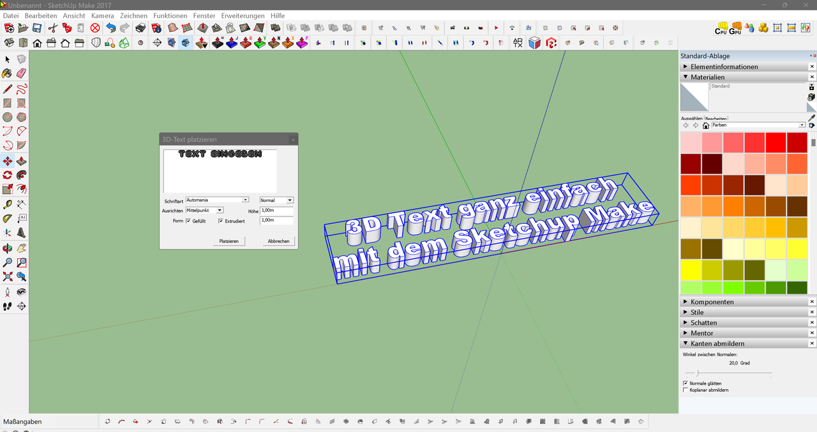Open the Erweiterungen menu
Image resolution: width=817 pixels, height=432 pixels.
(243, 15)
